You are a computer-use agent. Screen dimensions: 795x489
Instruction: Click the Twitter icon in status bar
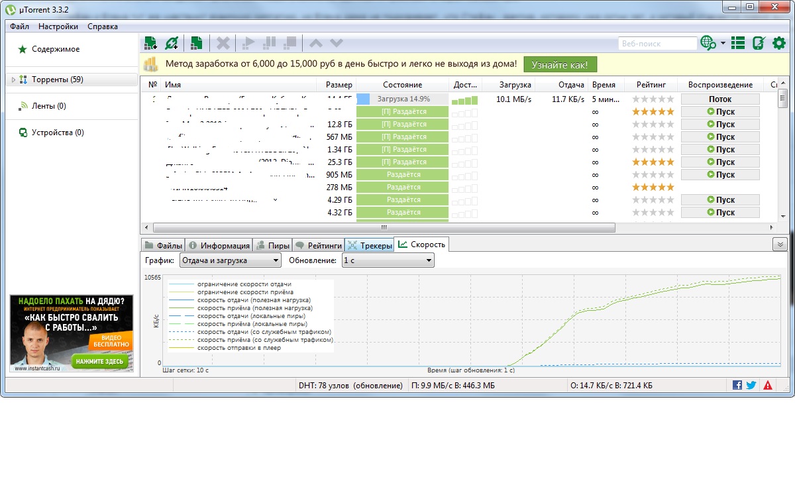click(751, 385)
